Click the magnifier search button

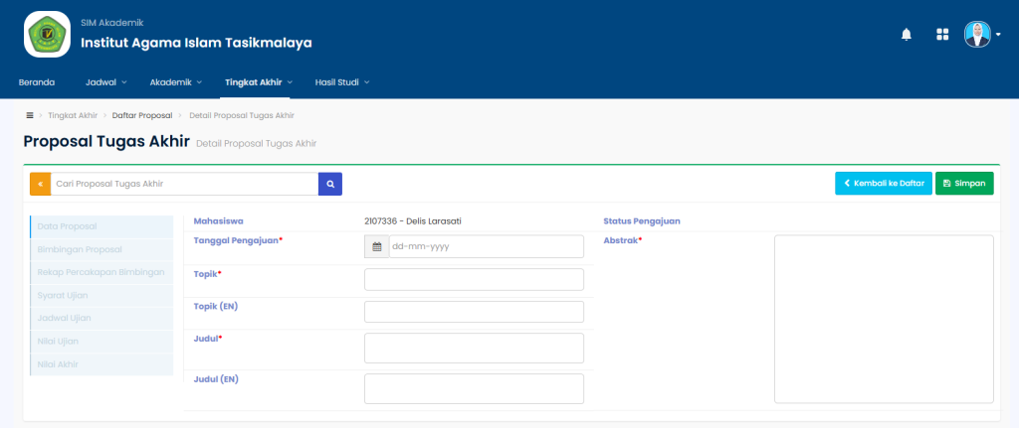[330, 184]
